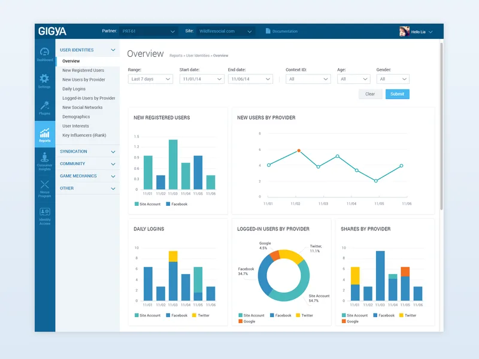
Task: Toggle Facebook legend in Logged-in Users chart
Action: click(x=280, y=315)
